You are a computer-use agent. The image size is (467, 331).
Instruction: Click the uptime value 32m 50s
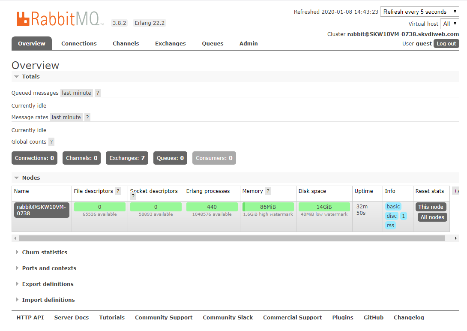click(x=362, y=210)
